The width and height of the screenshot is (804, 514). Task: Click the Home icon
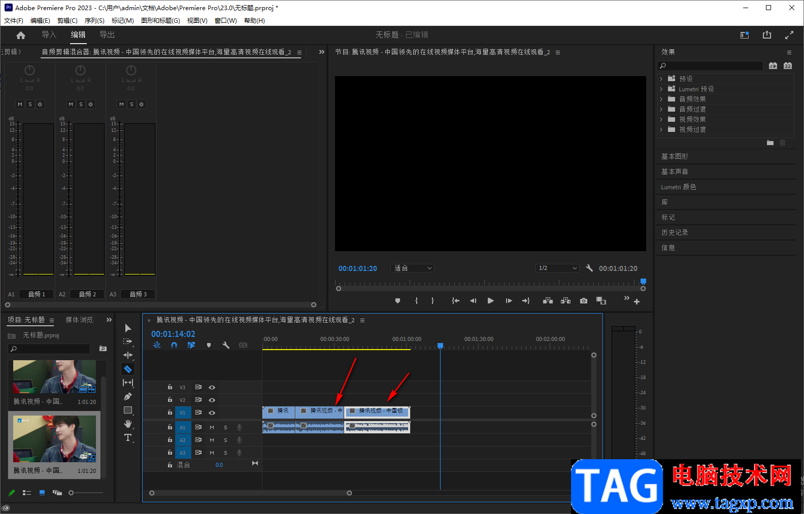pos(21,35)
